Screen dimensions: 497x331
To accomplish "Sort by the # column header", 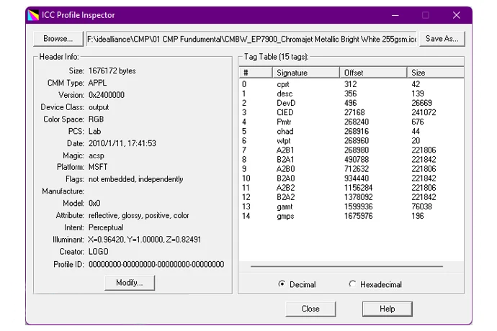I will [x=256, y=73].
